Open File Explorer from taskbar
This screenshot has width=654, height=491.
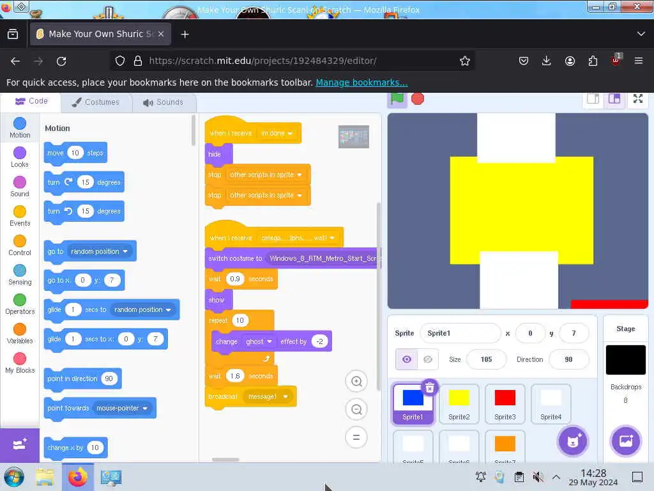tap(44, 477)
